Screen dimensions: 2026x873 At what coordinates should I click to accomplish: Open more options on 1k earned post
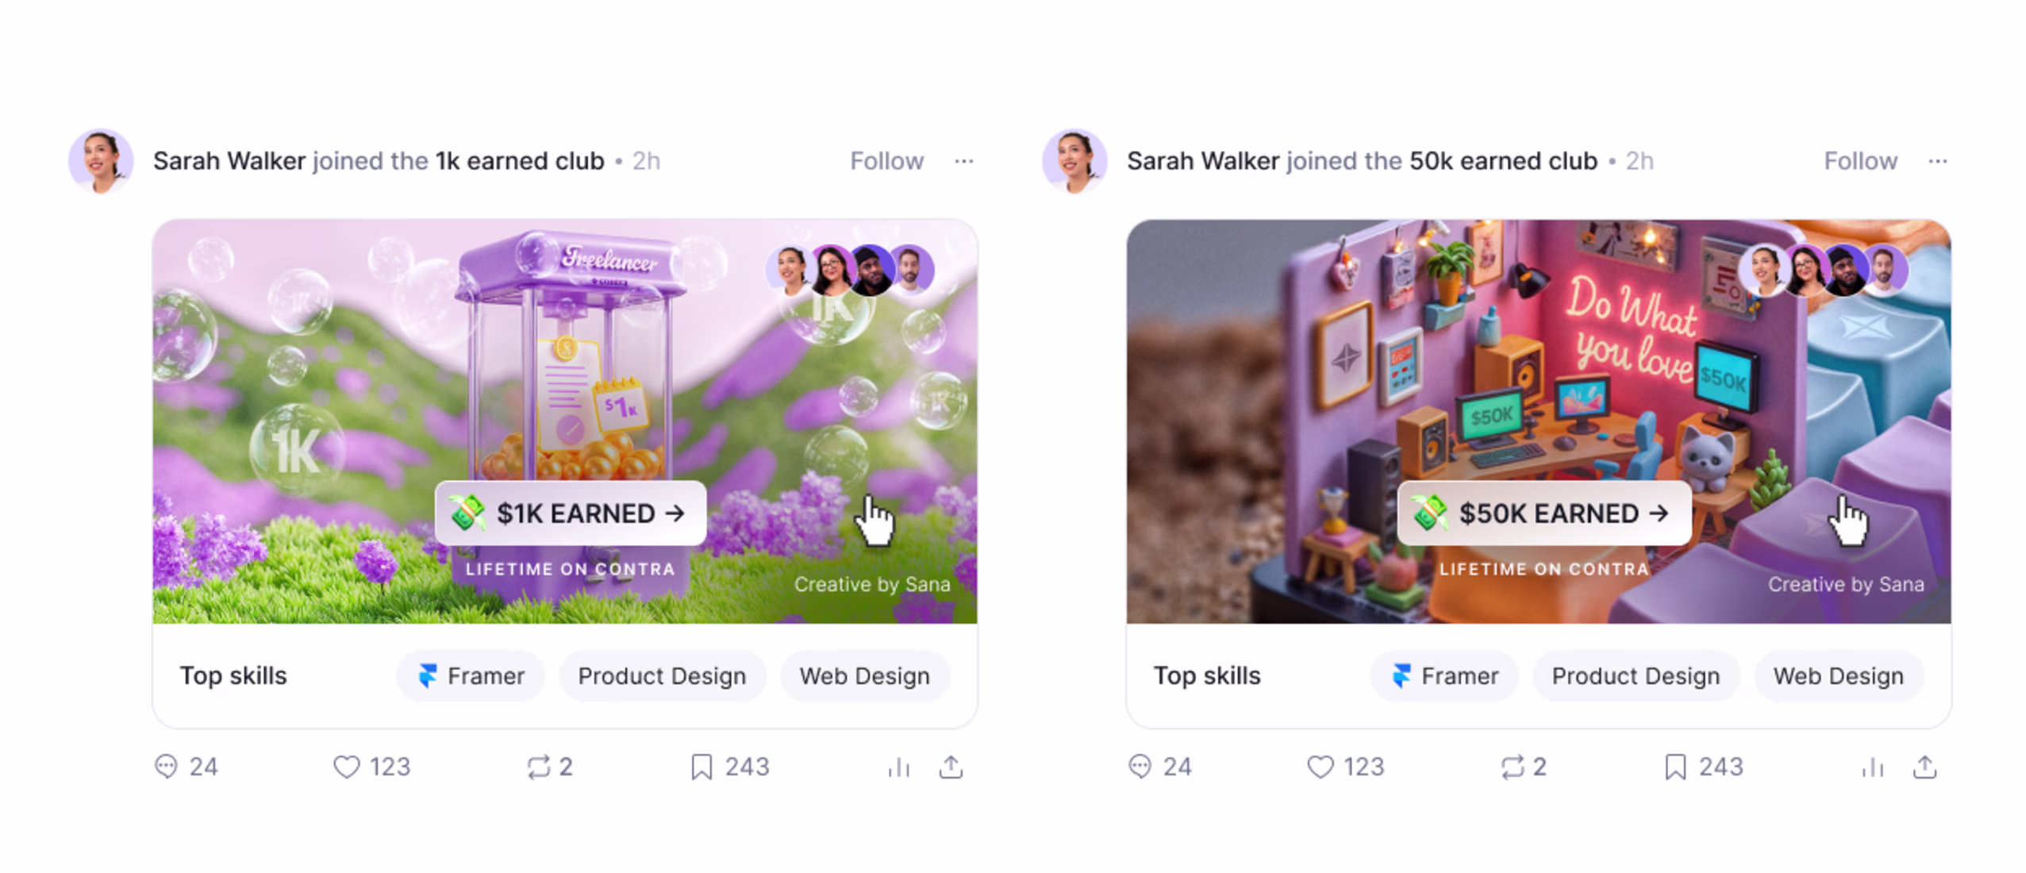[x=963, y=161]
